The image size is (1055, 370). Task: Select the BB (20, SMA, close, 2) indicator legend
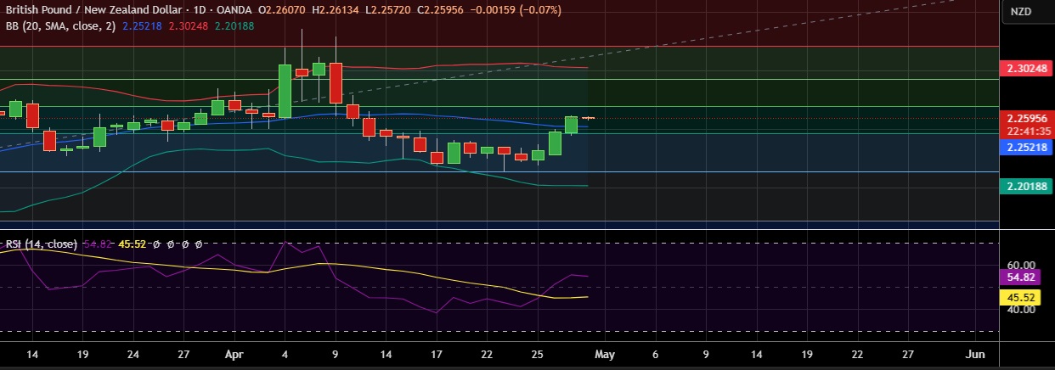click(x=59, y=26)
